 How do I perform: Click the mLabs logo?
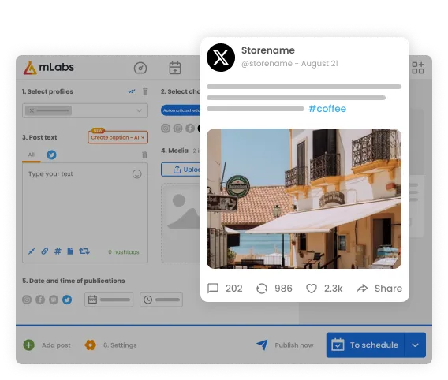pos(49,68)
